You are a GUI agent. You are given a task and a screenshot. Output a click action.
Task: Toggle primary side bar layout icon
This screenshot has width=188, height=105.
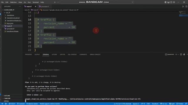tap(166, 2)
